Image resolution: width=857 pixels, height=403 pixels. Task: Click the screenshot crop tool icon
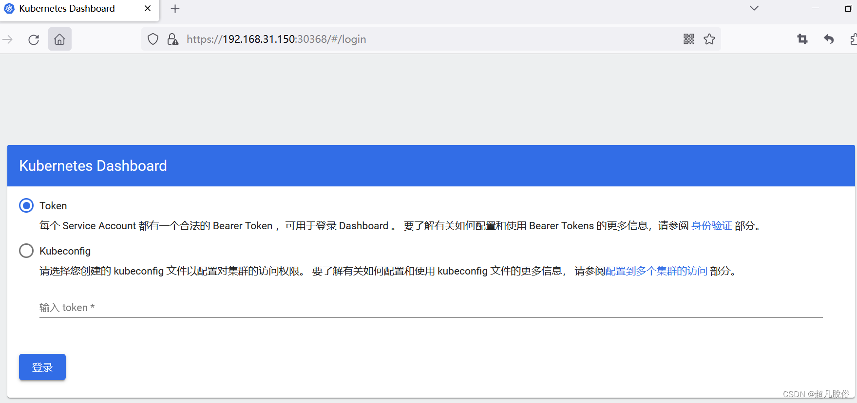(x=802, y=39)
